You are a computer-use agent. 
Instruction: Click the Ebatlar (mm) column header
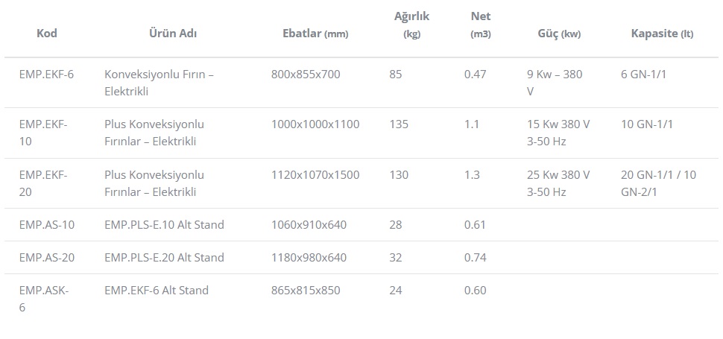pyautogui.click(x=315, y=34)
